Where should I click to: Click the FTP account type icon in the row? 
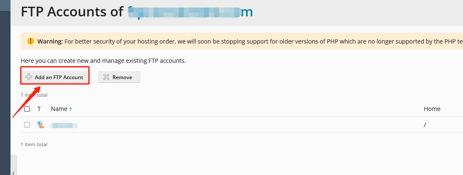(40, 125)
